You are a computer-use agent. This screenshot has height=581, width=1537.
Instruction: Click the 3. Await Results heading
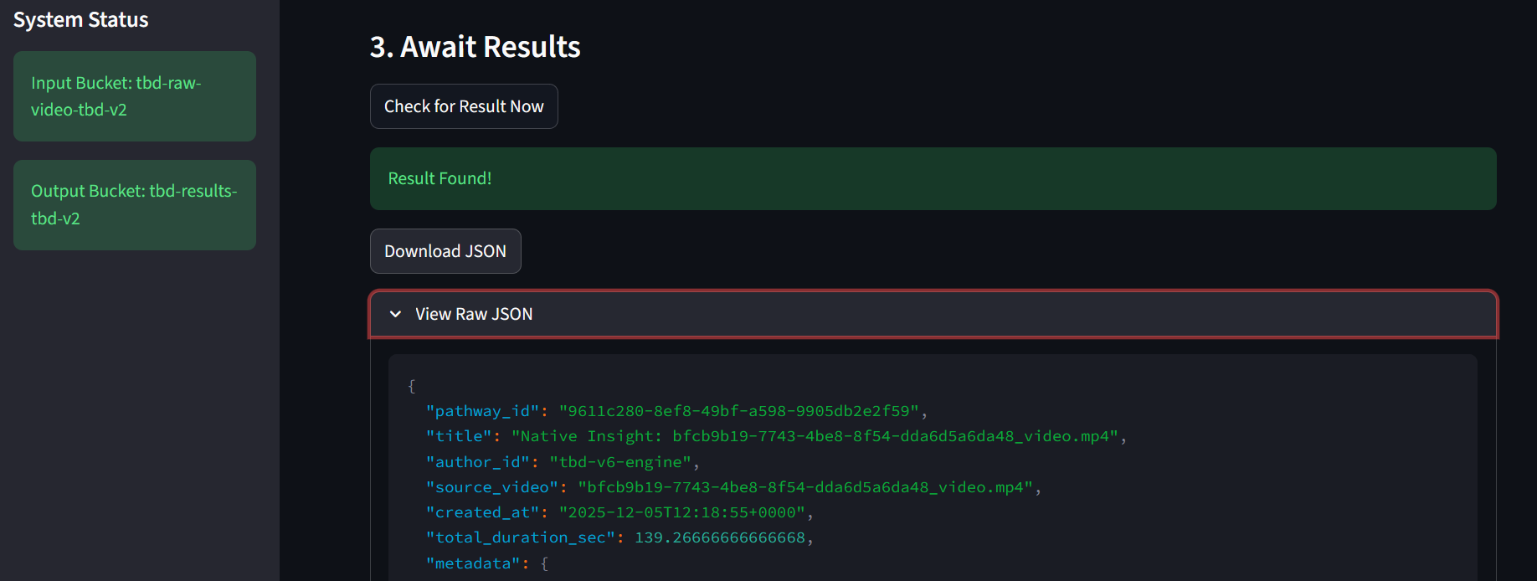click(475, 47)
